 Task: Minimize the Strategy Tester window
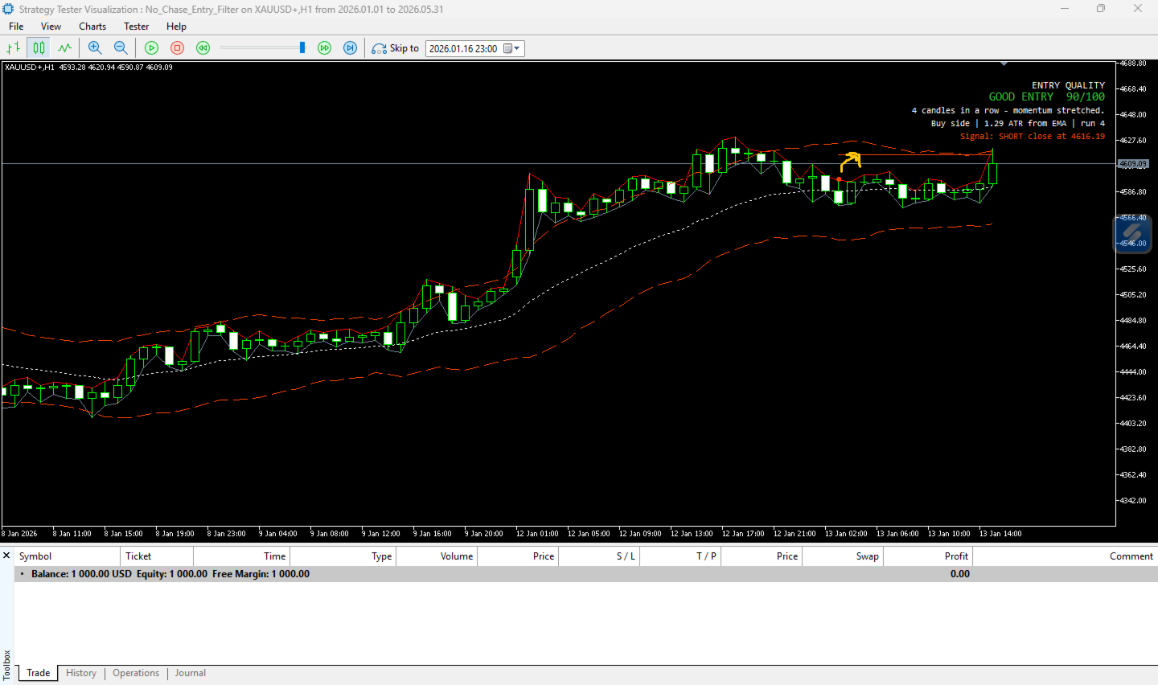1065,9
